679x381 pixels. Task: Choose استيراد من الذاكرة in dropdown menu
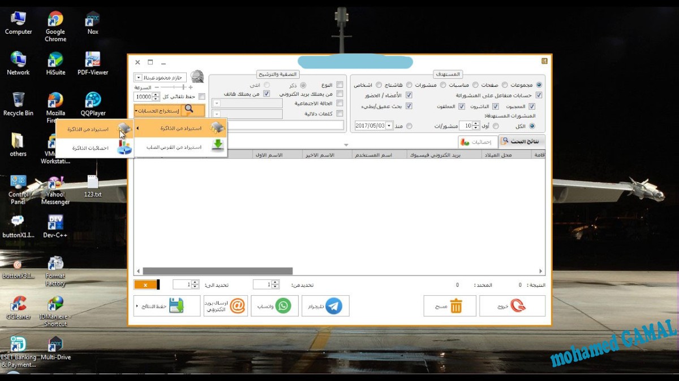[x=181, y=129]
